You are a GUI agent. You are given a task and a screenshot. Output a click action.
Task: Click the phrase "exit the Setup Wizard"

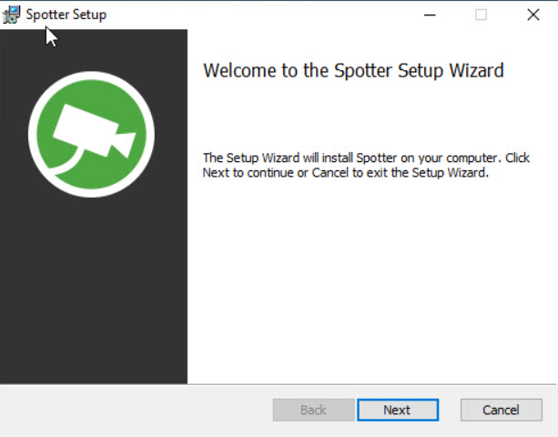click(x=432, y=173)
